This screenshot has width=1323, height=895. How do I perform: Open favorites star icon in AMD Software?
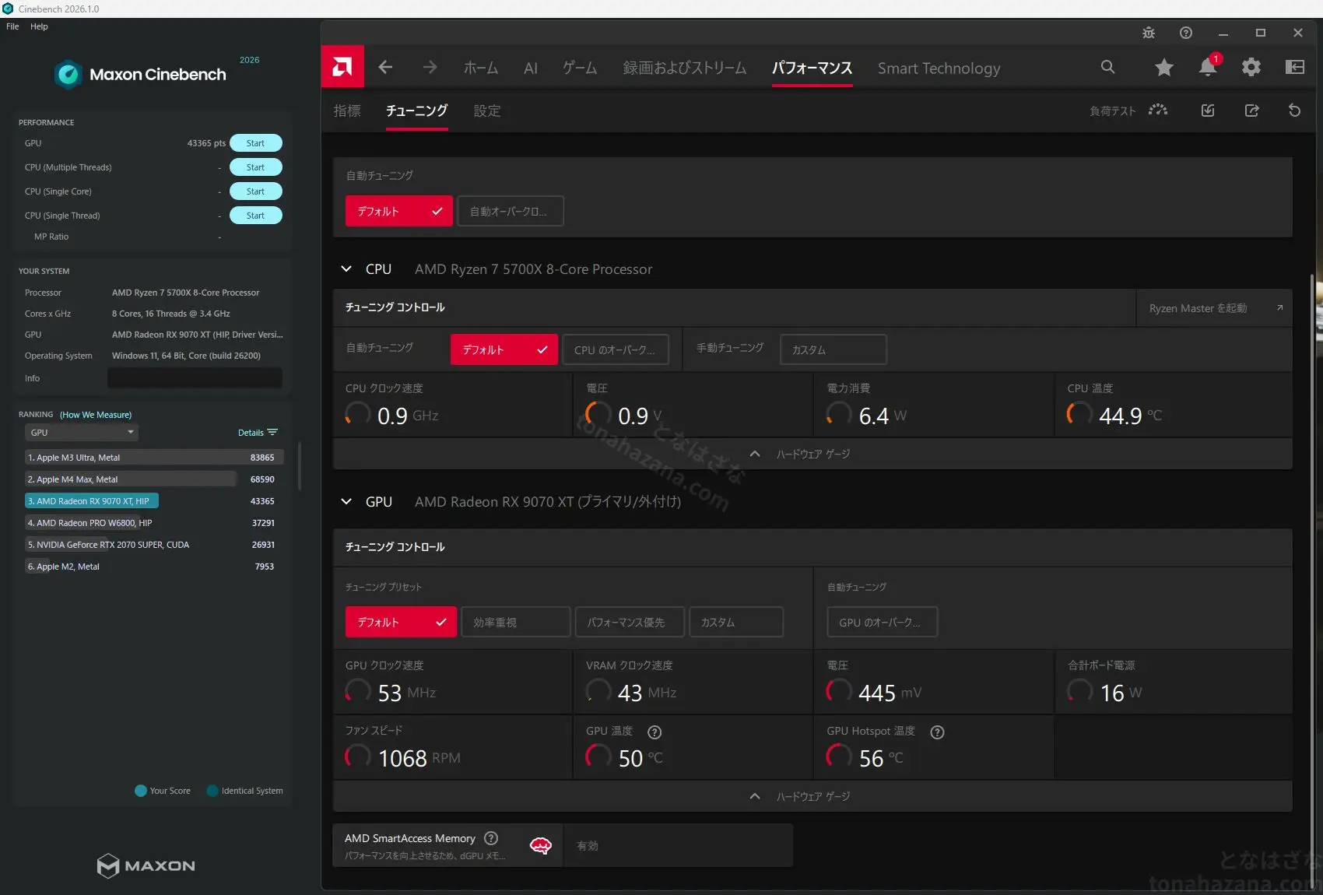1164,67
